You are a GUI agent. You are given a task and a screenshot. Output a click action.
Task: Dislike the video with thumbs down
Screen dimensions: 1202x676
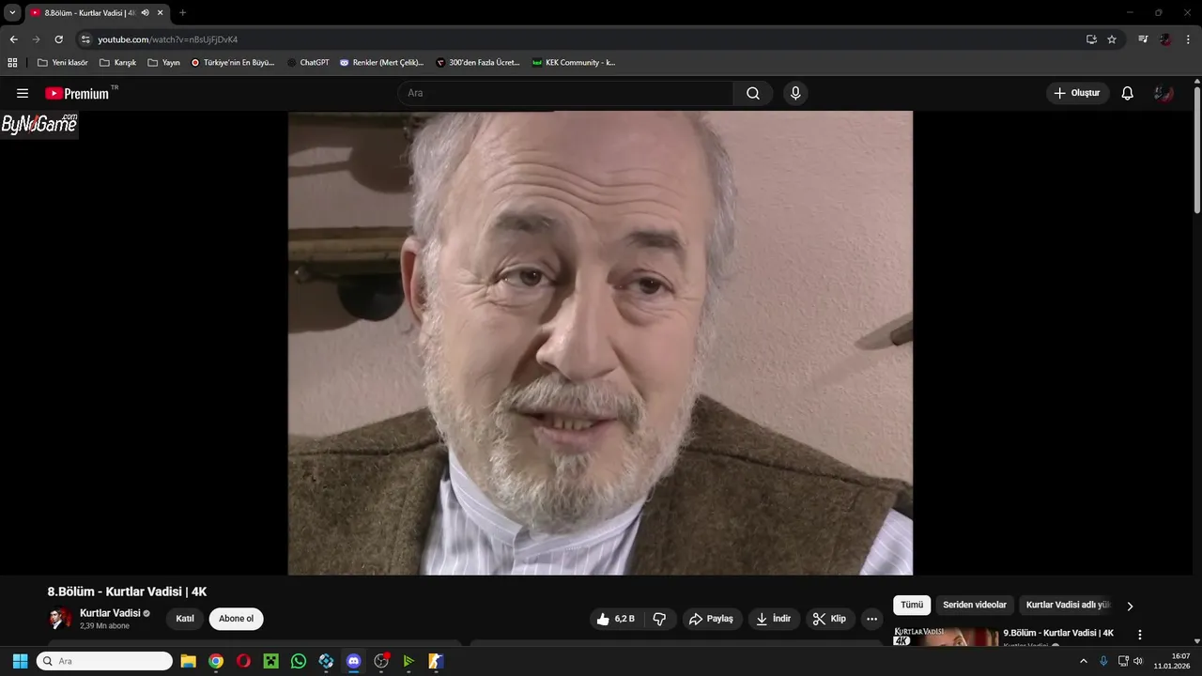pyautogui.click(x=659, y=619)
